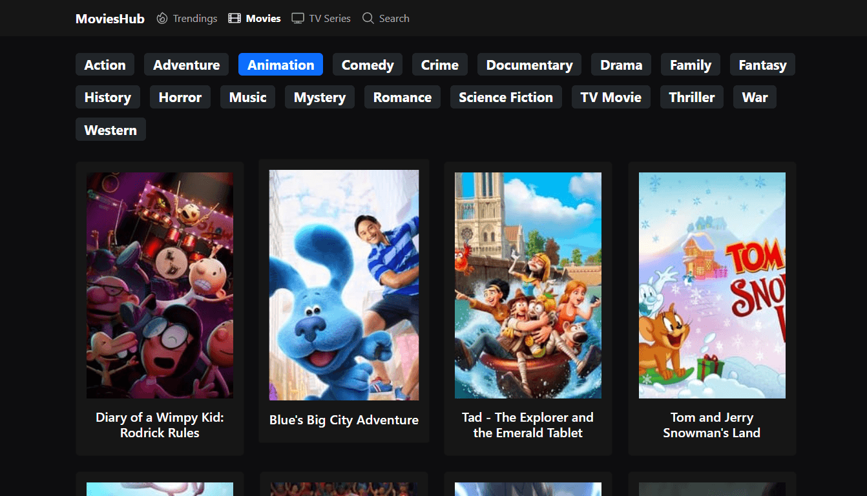Open Blue's Big City Adventure poster
Screen dimensions: 867x496
[344, 285]
